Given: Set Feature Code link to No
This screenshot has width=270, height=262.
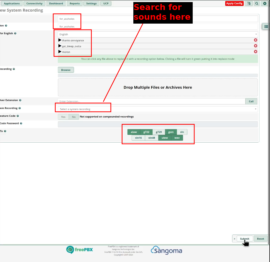Looking at the screenshot, I should [74, 117].
